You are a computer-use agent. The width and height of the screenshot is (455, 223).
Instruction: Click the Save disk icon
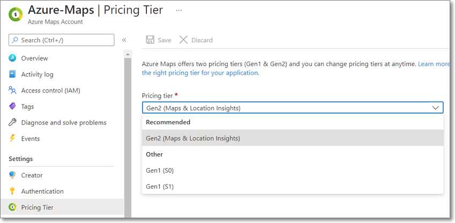150,40
